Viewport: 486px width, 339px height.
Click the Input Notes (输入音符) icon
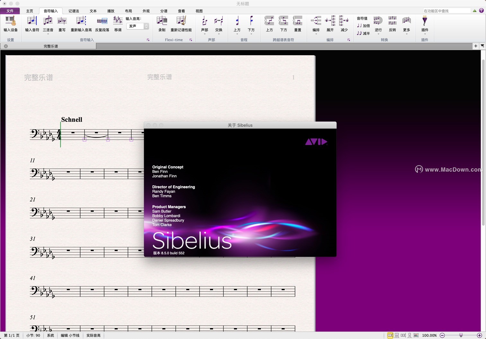coord(32,24)
